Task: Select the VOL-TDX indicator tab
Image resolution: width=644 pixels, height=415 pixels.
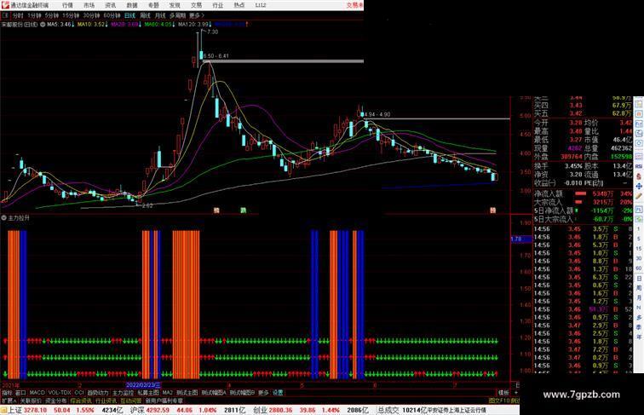Action: pyautogui.click(x=60, y=393)
